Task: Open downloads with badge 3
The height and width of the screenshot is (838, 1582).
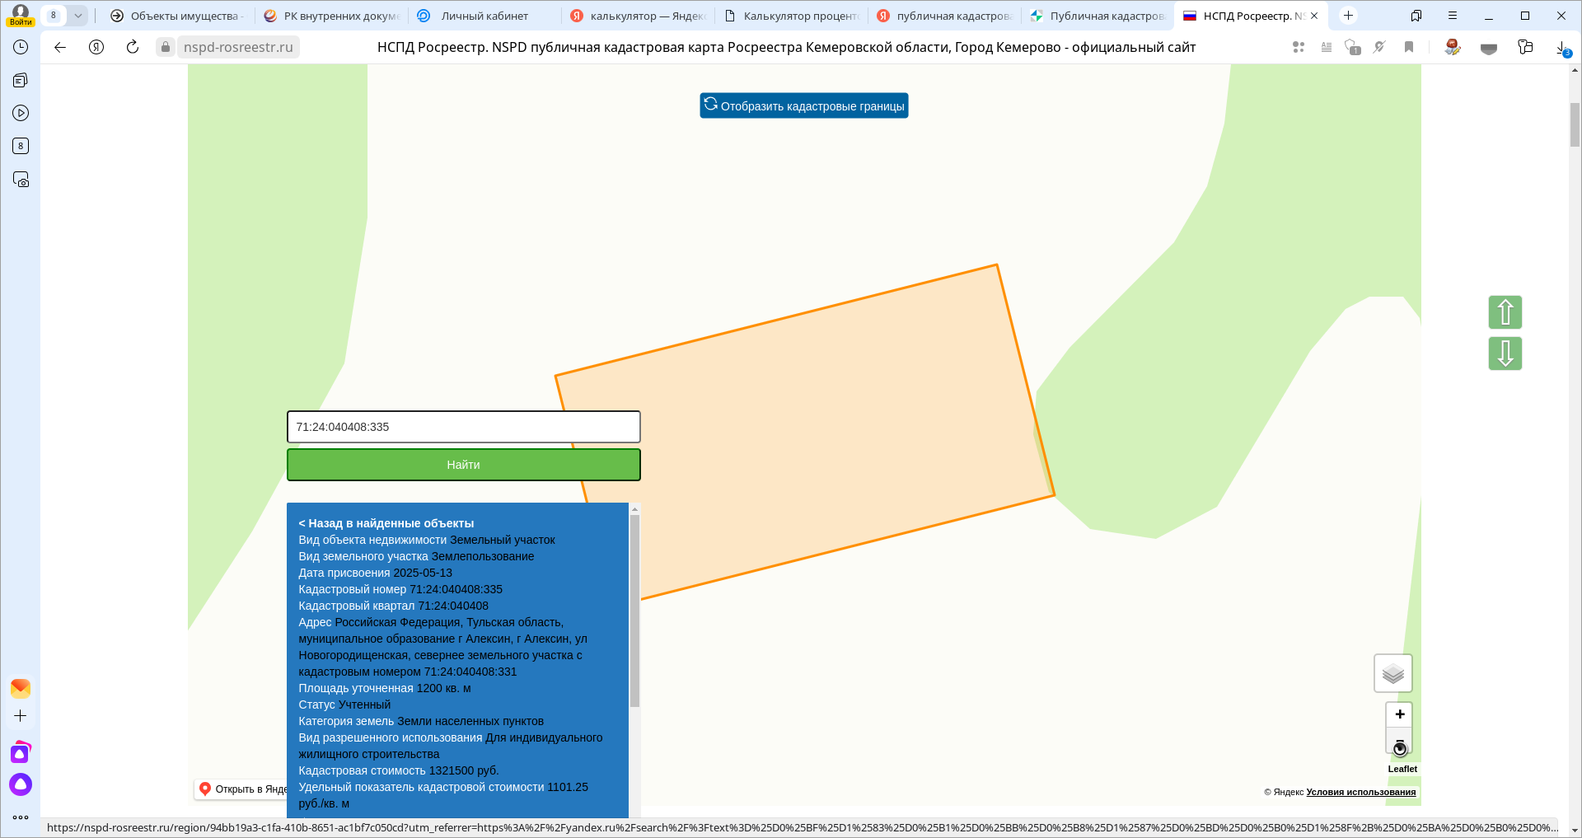Action: pyautogui.click(x=1561, y=48)
